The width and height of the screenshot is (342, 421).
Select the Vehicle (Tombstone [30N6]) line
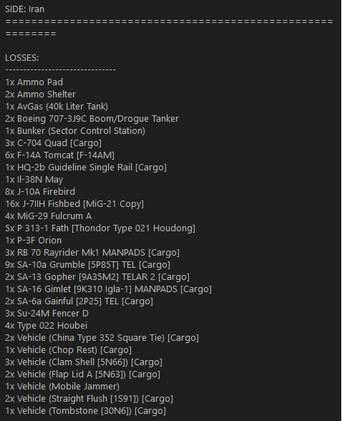pos(86,411)
